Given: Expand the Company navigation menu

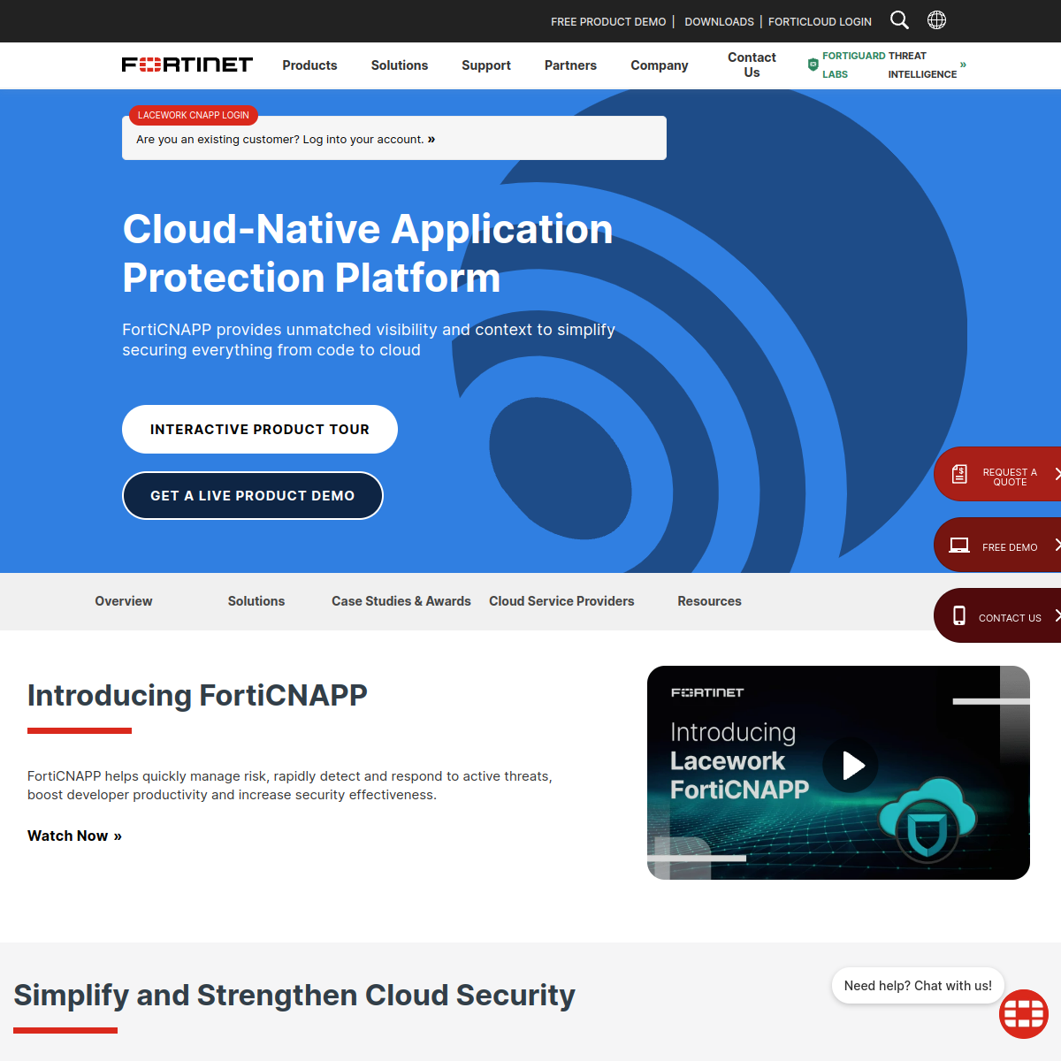Looking at the screenshot, I should 660,65.
